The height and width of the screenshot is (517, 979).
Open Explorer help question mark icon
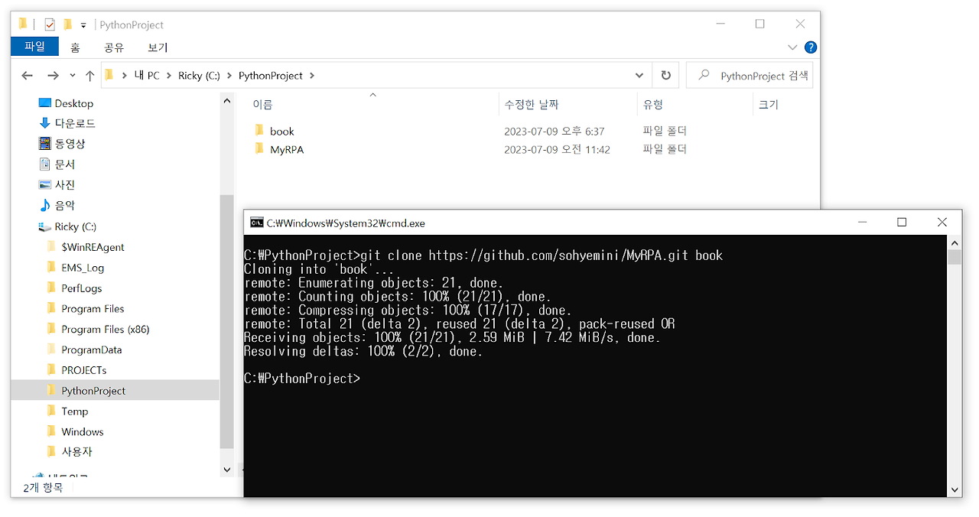811,47
